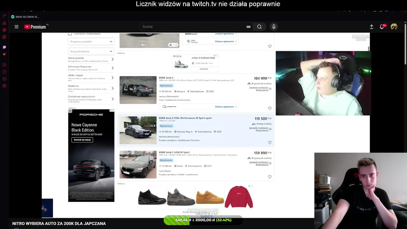
Task: Click the on-screen keyboard icon in search bar
Action: click(x=248, y=27)
